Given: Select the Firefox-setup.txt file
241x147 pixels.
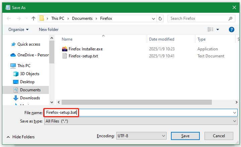Looking at the screenshot, I should 83,56.
